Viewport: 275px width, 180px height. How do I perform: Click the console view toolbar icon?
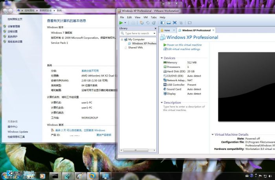tap(189, 23)
